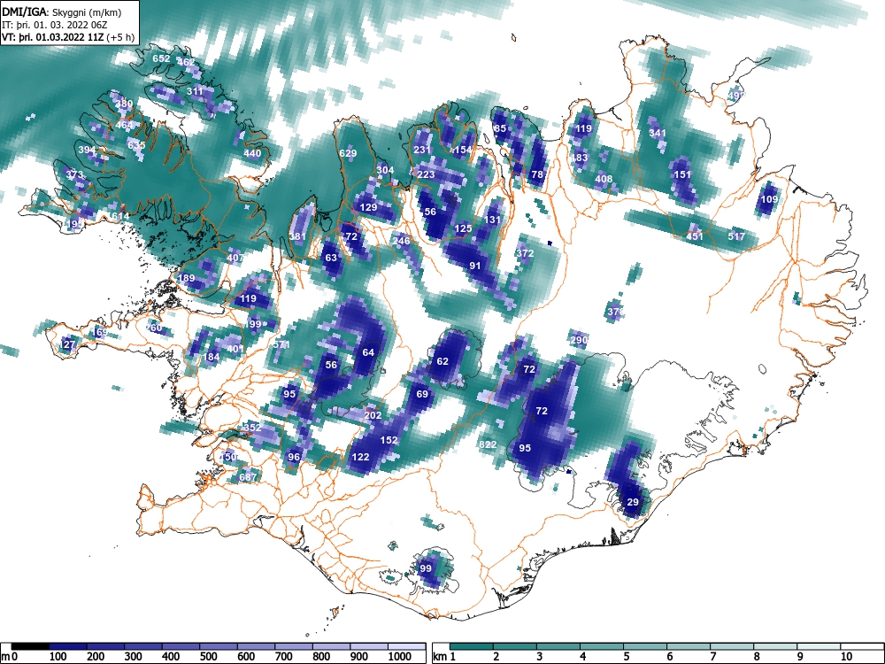
Task: Click meter-scale swatch between 500 and 600
Action: [x=219, y=646]
